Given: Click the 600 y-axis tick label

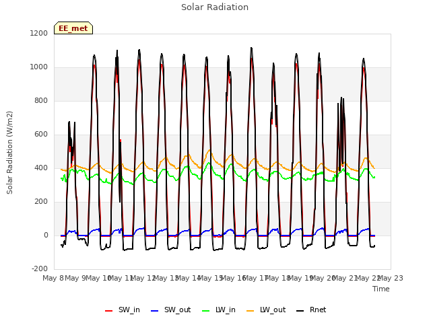Looking at the screenshot, I should coord(41,135).
